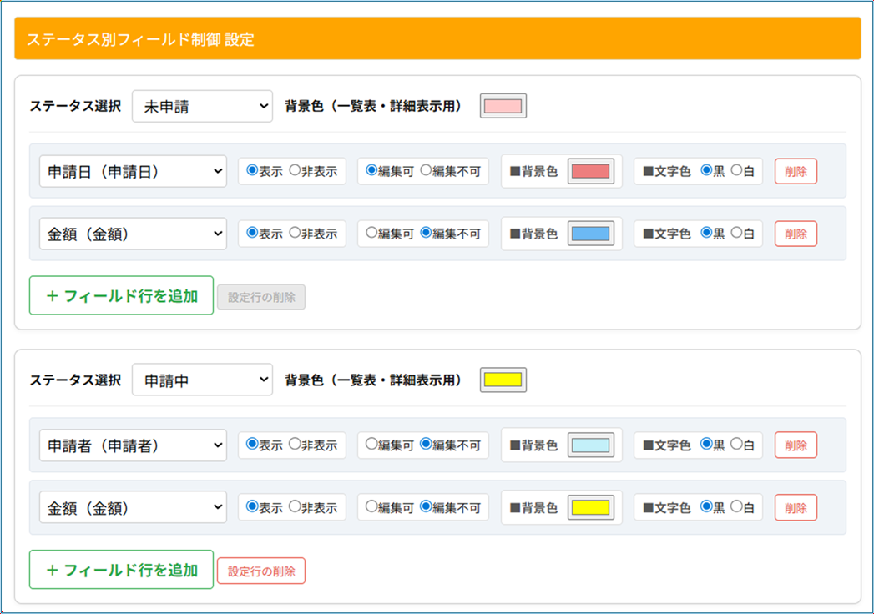Choose 白 text color for 申請者 row
The height and width of the screenshot is (614, 874).
click(x=736, y=445)
